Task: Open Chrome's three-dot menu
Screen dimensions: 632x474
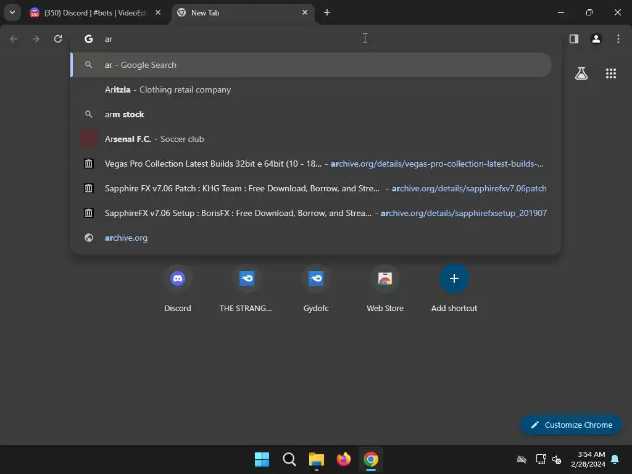Action: click(618, 39)
